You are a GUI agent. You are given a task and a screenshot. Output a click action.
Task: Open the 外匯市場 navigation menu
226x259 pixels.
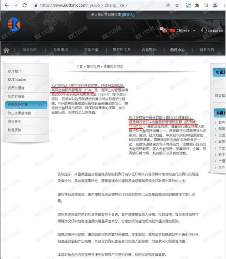pyautogui.click(x=61, y=50)
